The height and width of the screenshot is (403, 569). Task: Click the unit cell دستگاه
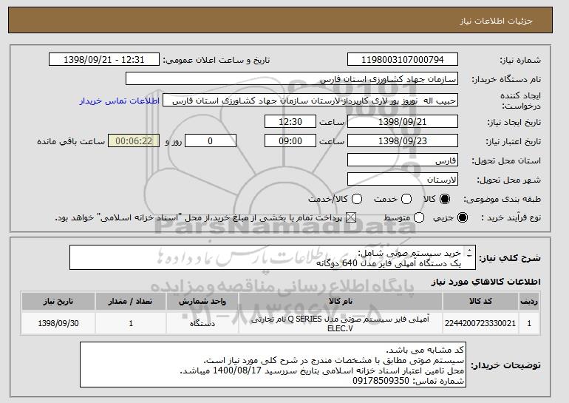[202, 323]
